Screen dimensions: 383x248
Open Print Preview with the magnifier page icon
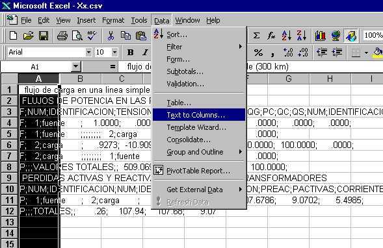pyautogui.click(x=77, y=36)
